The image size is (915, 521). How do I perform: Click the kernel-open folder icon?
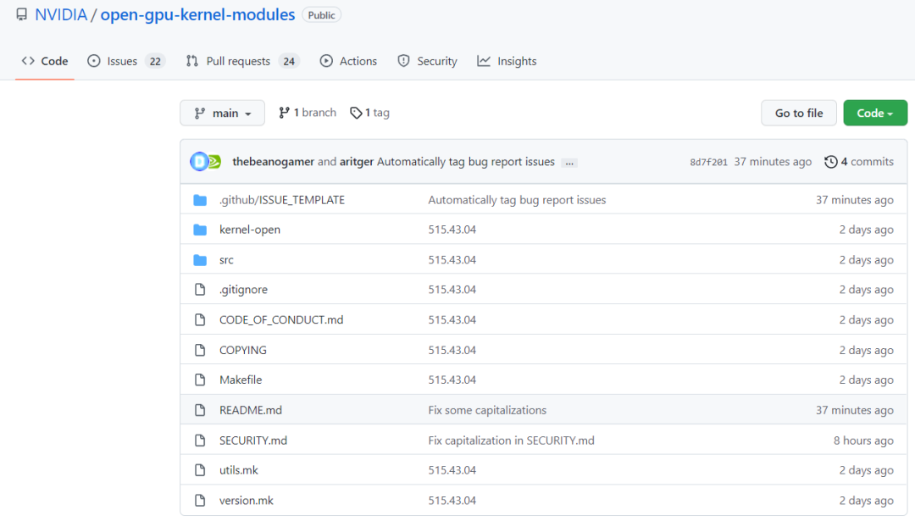pos(200,230)
